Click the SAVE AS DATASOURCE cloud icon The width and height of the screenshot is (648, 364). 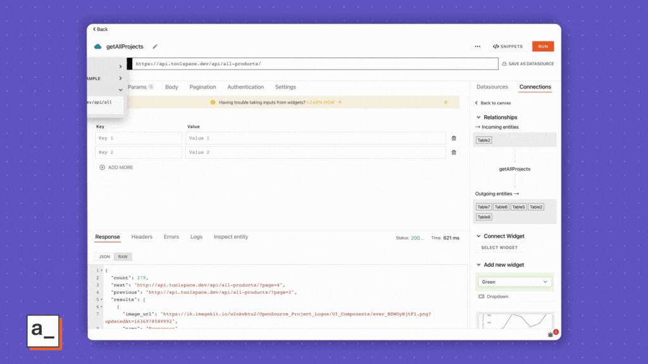(x=504, y=64)
